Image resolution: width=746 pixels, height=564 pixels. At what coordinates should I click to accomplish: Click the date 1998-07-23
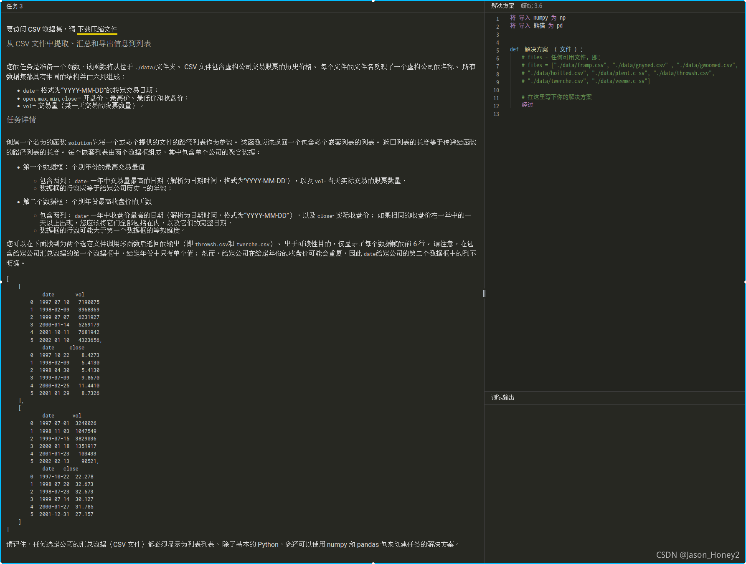[x=54, y=492]
